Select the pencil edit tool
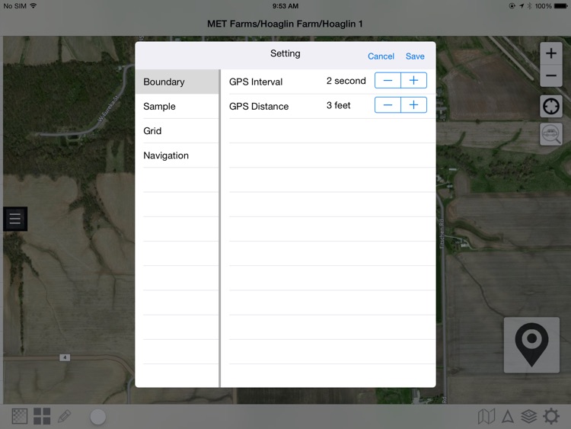The image size is (571, 429). (65, 416)
